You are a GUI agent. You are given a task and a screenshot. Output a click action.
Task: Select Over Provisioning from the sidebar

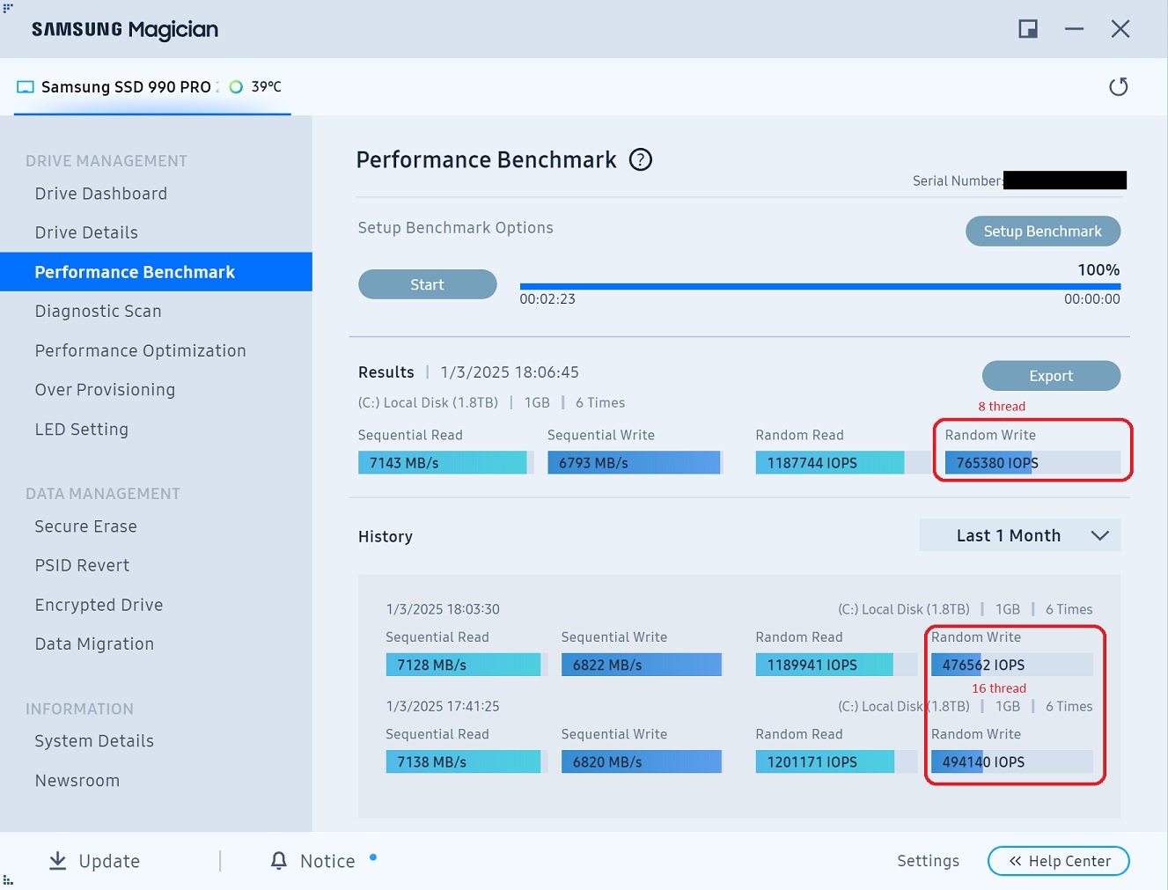pyautogui.click(x=105, y=390)
